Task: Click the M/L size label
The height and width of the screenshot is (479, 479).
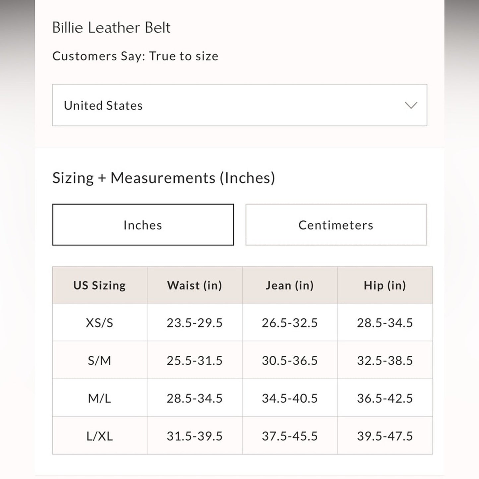Action: [99, 398]
